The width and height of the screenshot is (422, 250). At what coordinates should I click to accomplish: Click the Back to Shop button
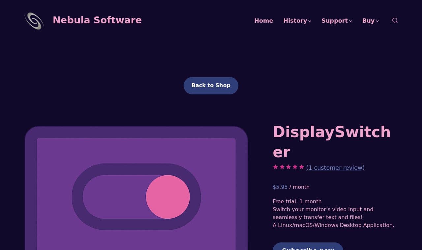211,86
